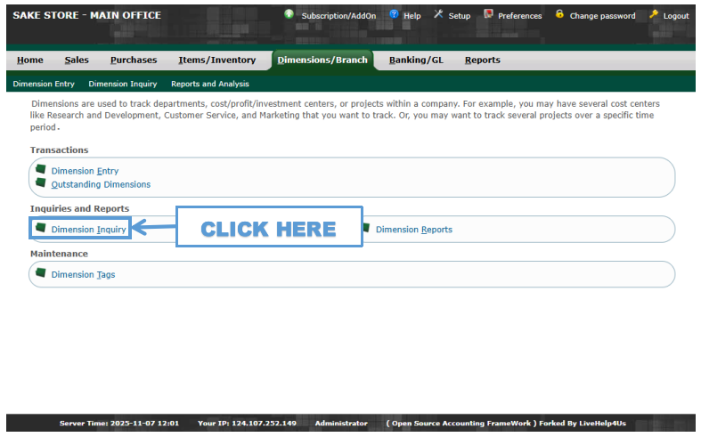Click the Preferences icon in header

coord(488,14)
